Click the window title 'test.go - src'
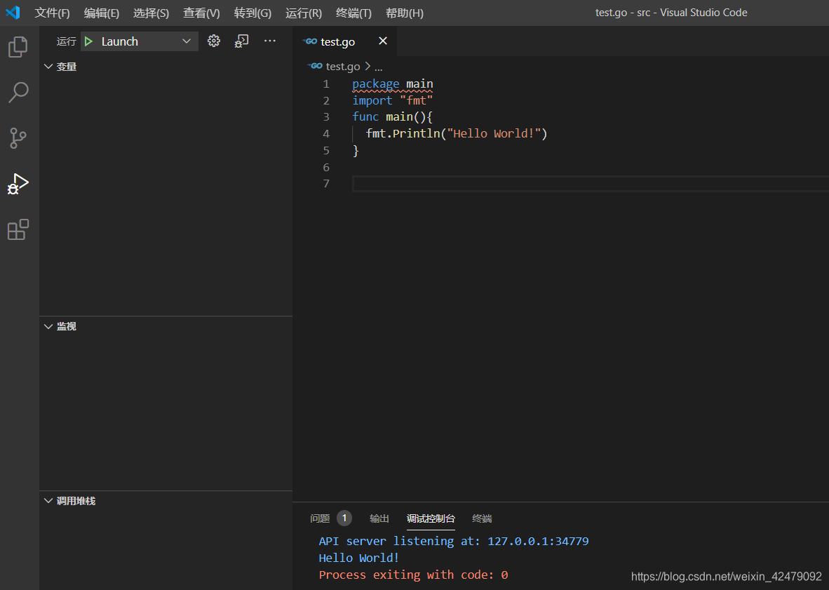Viewport: 829px width, 590px height. click(623, 13)
